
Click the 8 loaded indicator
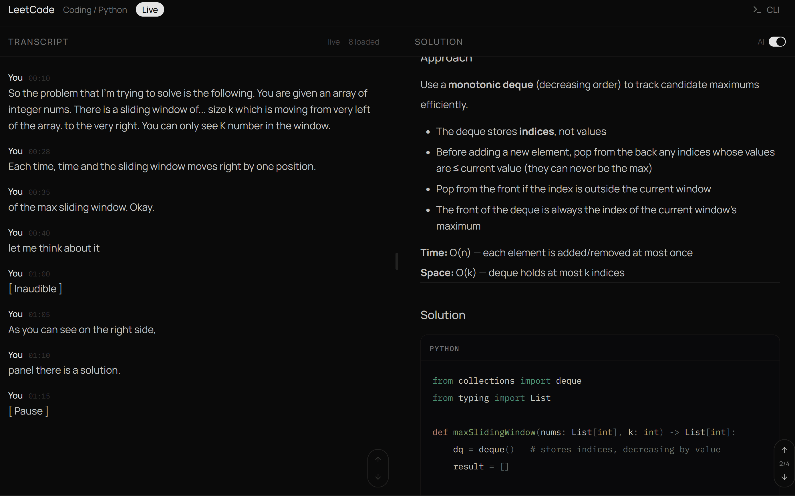[x=363, y=42]
